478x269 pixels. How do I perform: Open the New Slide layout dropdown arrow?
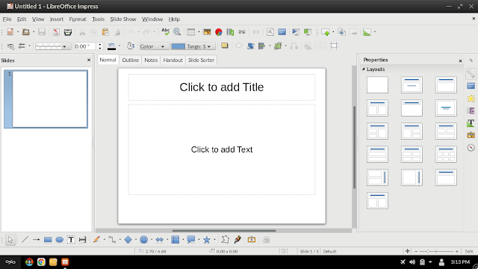tap(333, 31)
